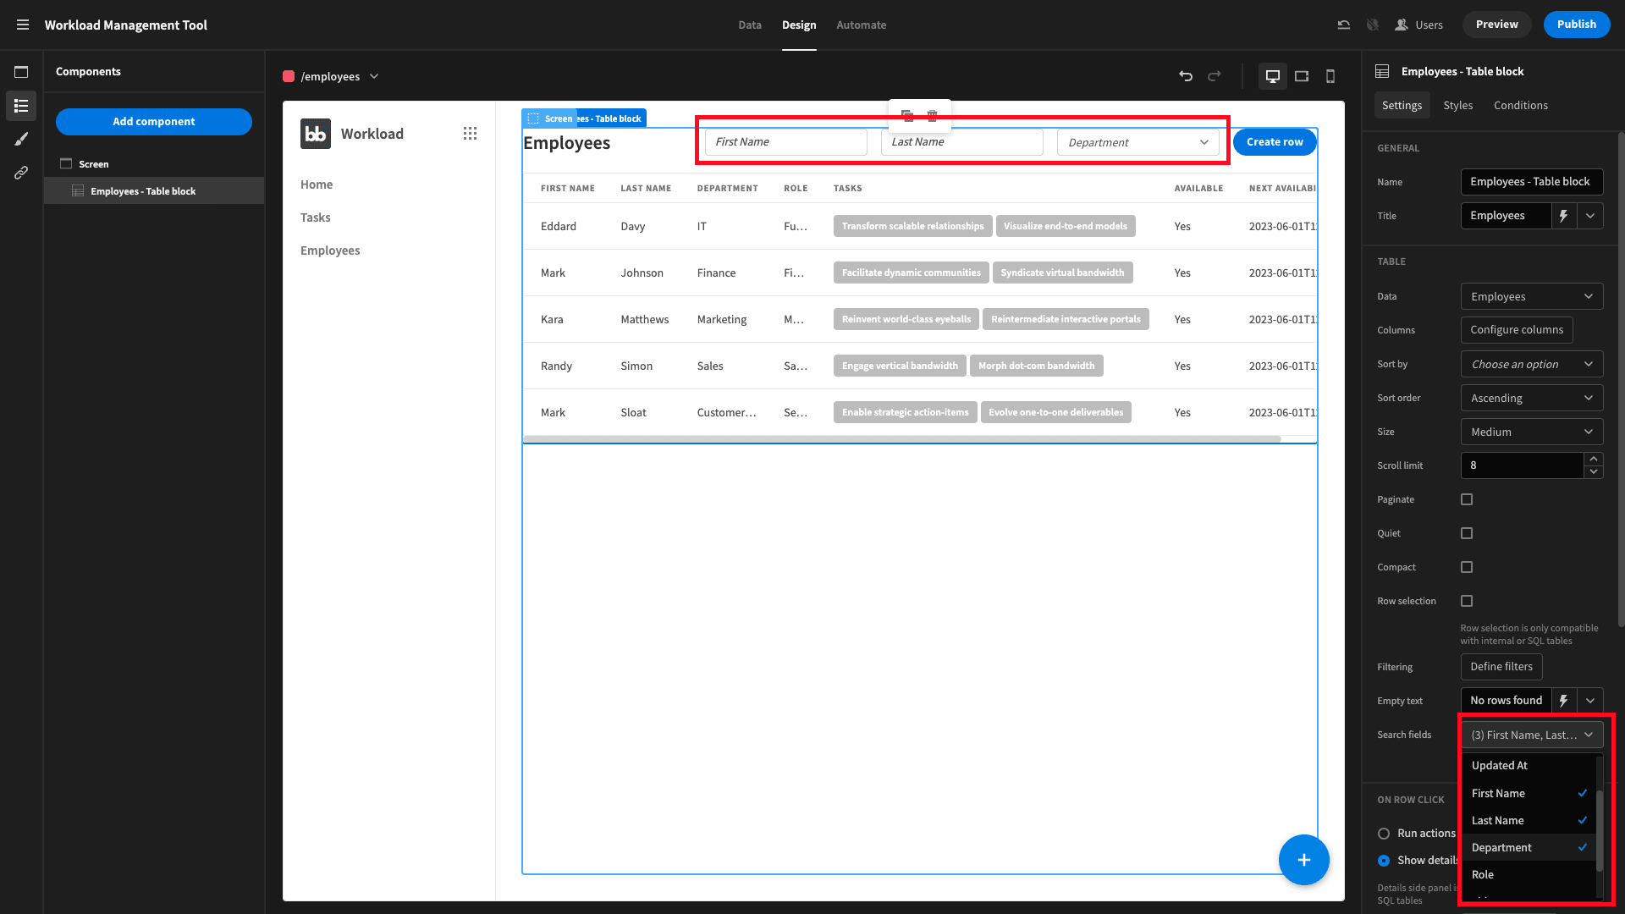Viewport: 1625px width, 914px height.
Task: Enable the Quiet checkbox
Action: (1467, 533)
